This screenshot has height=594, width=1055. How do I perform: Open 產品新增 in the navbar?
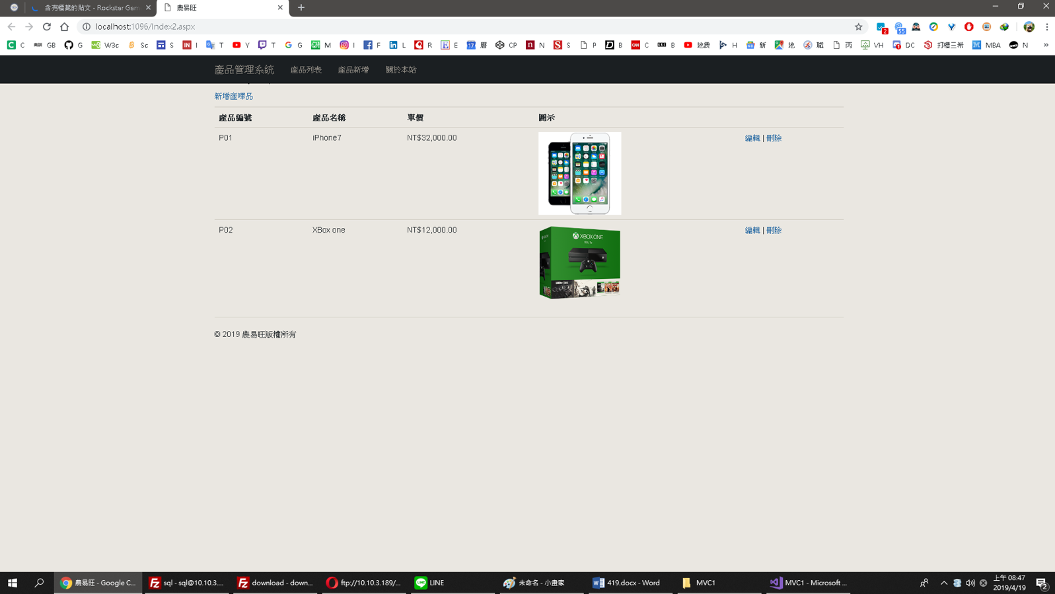353,69
